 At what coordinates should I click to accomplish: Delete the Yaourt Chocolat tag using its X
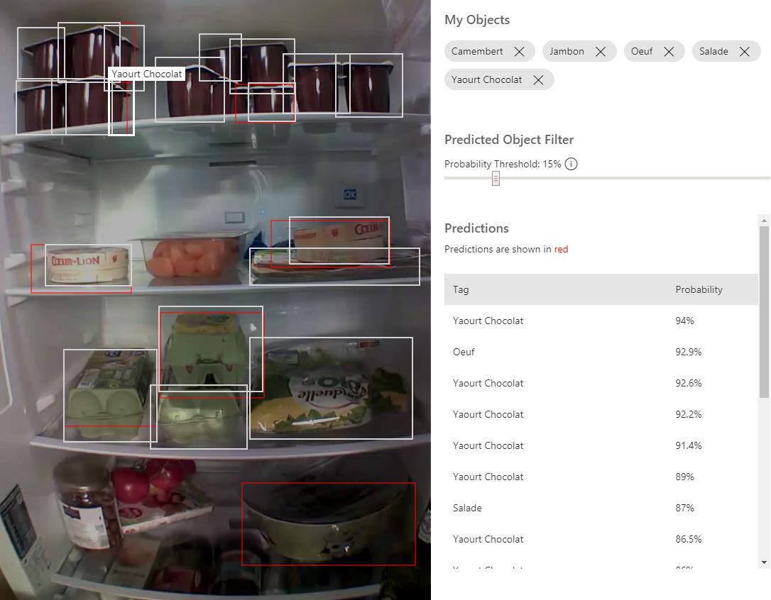(x=538, y=80)
